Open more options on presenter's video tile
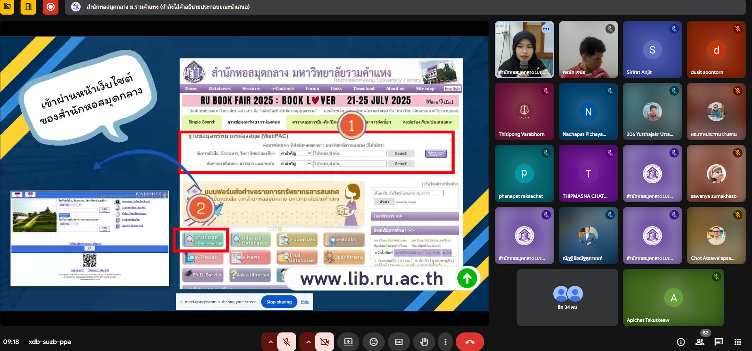Screen dimensions: 752x351 (x=546, y=29)
